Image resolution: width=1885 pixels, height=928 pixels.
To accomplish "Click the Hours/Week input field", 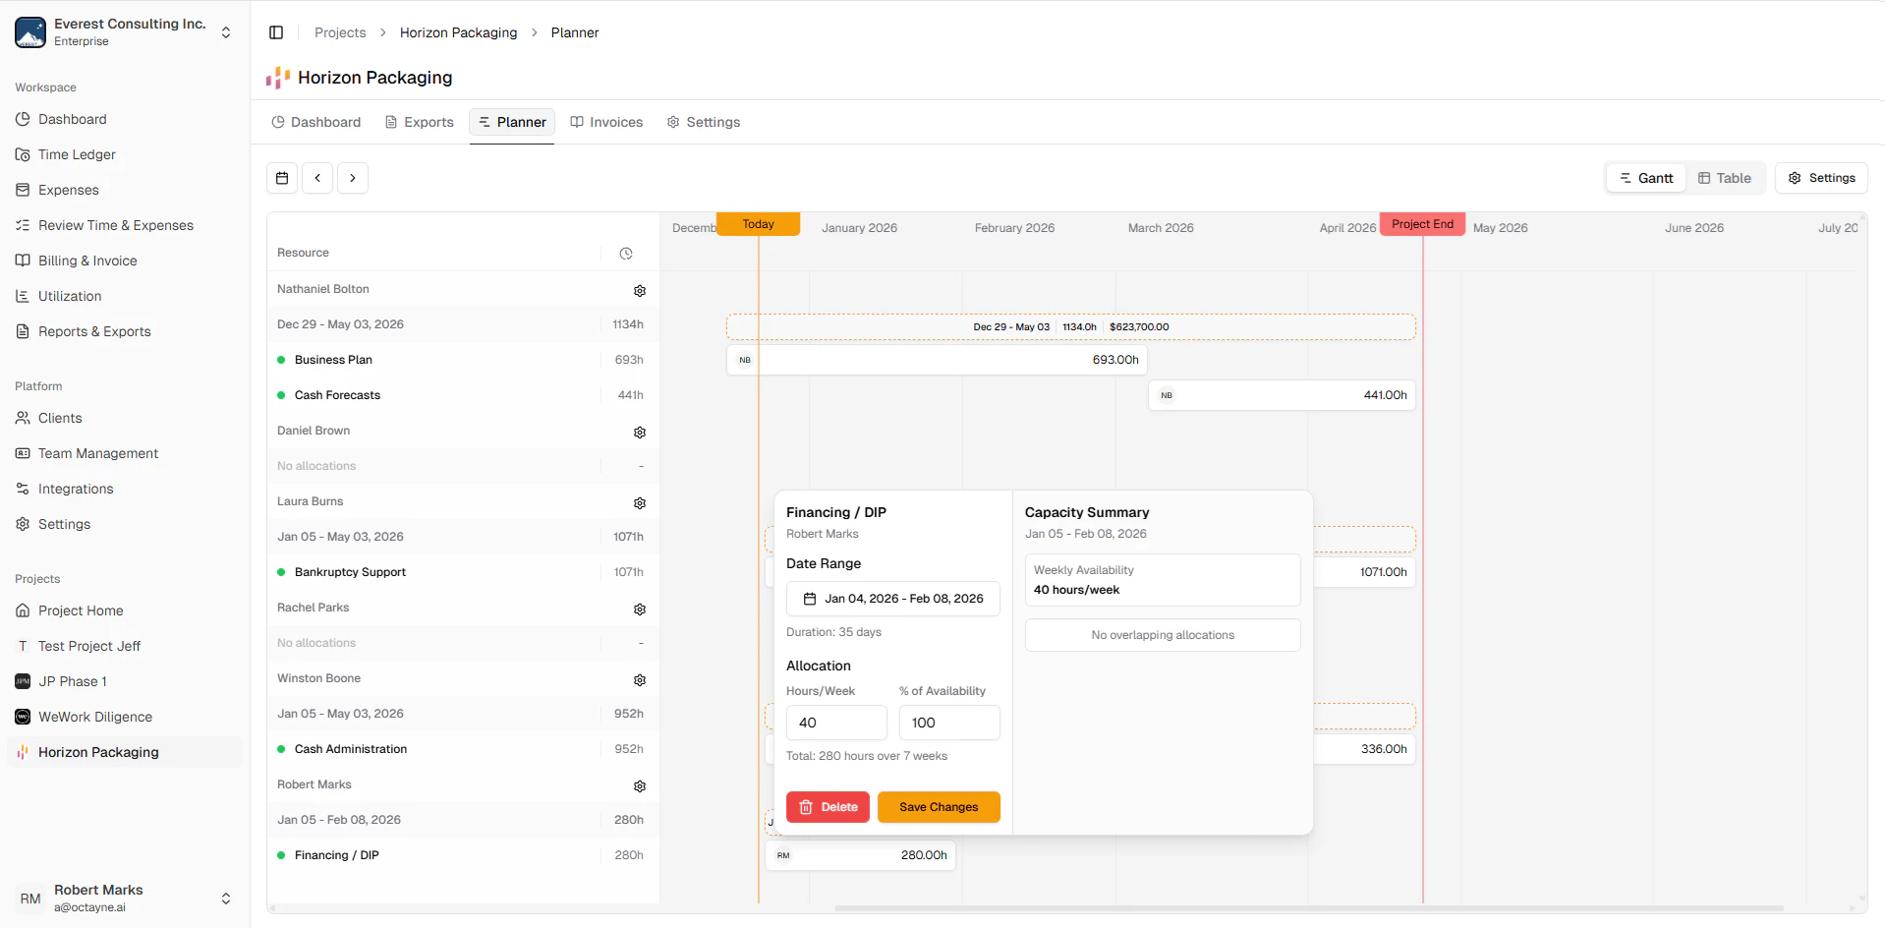I will click(x=836, y=723).
